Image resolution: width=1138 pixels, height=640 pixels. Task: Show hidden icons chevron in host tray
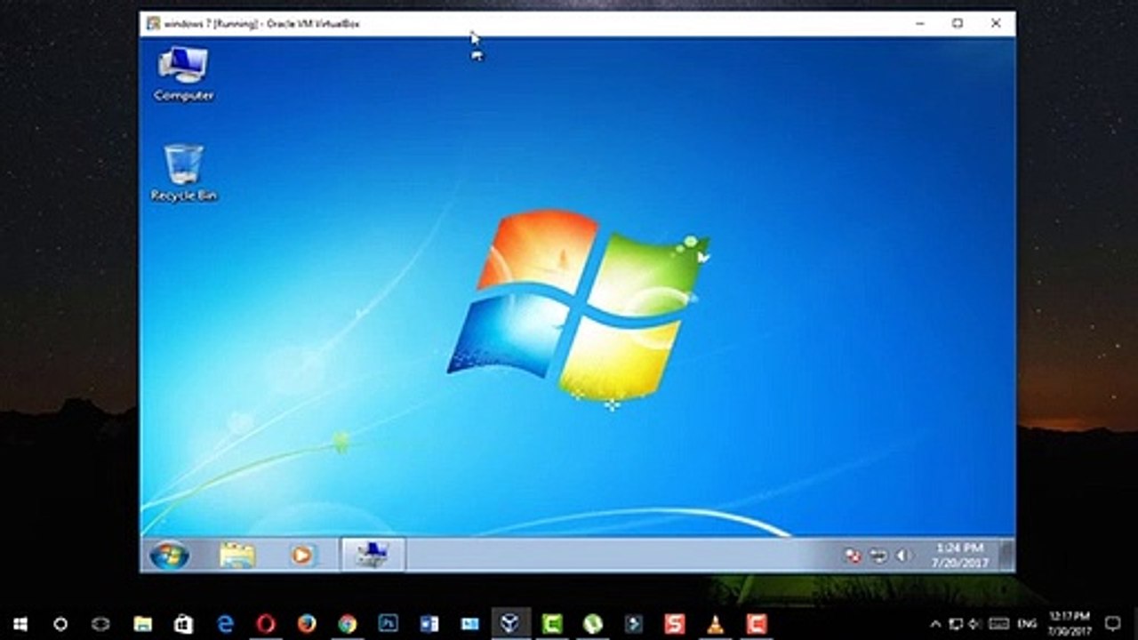935,624
